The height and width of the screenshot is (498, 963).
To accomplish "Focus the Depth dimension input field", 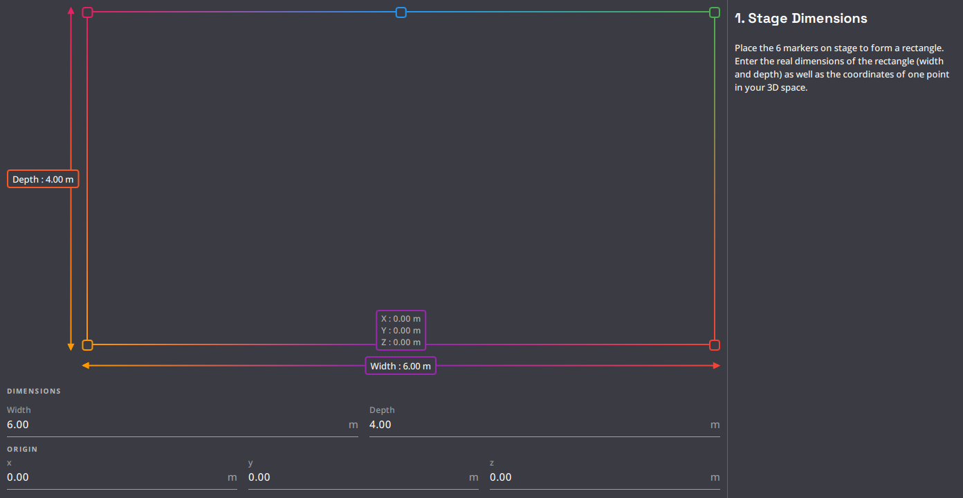I will 544,425.
